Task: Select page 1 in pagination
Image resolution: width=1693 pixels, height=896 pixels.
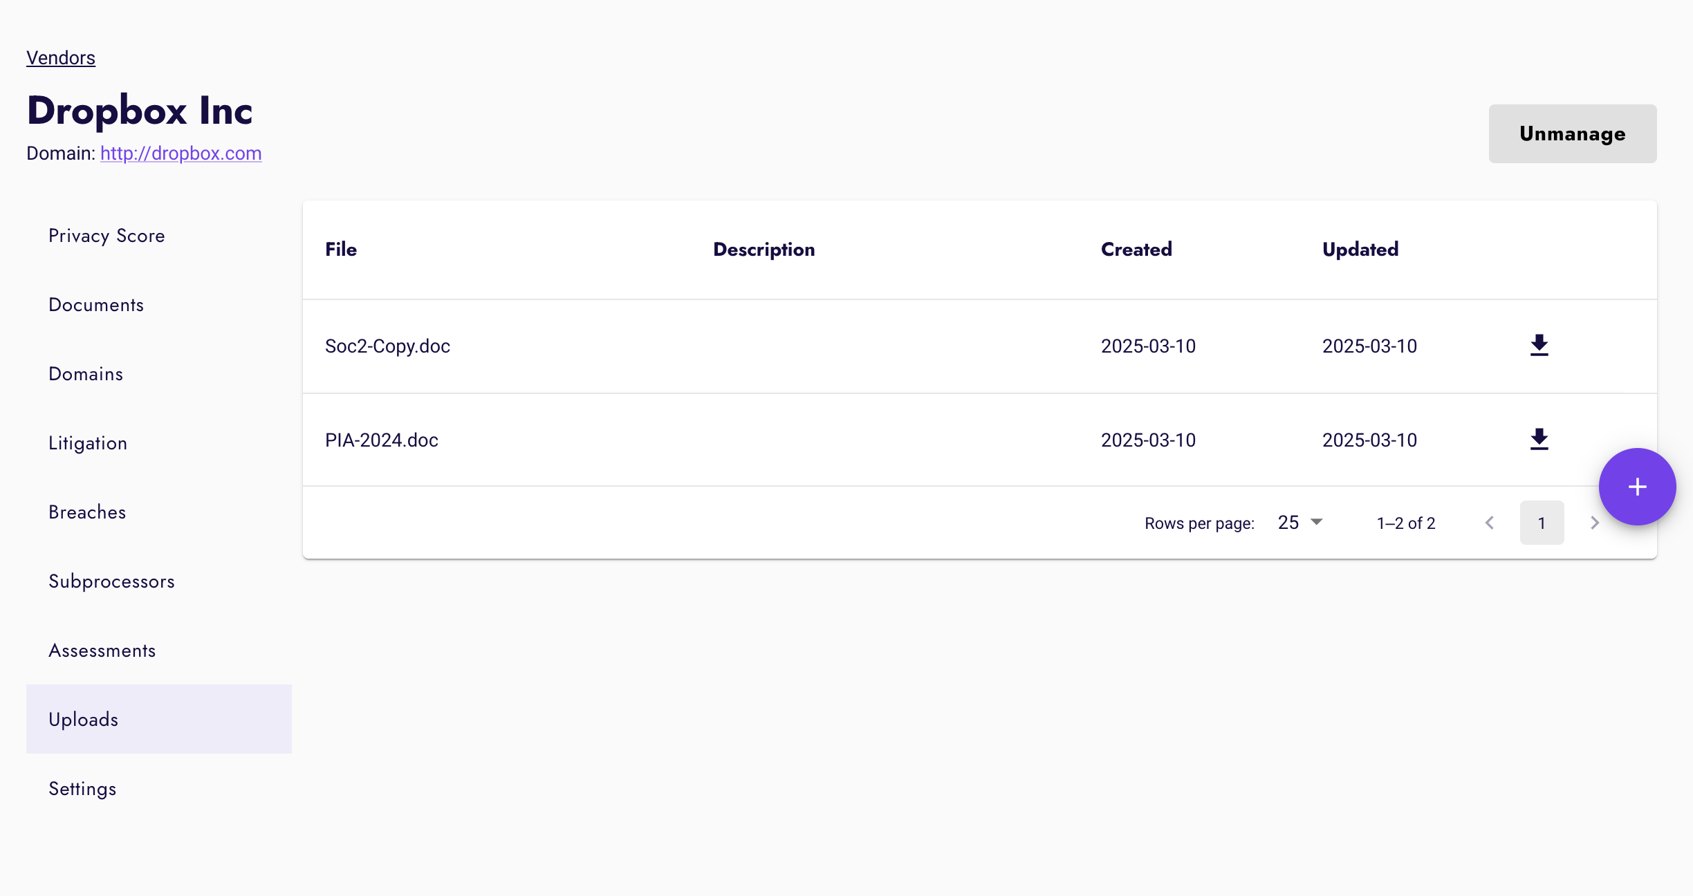Action: [1542, 523]
